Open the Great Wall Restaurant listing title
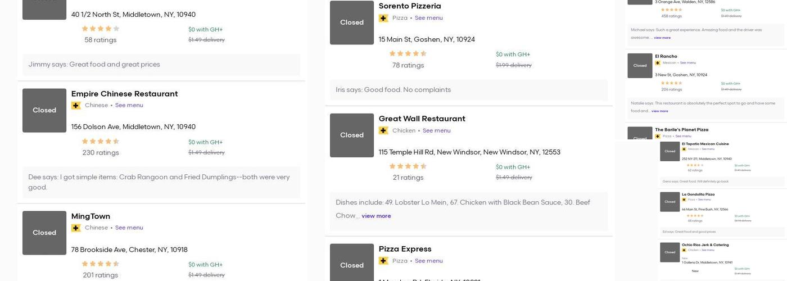 [422, 119]
